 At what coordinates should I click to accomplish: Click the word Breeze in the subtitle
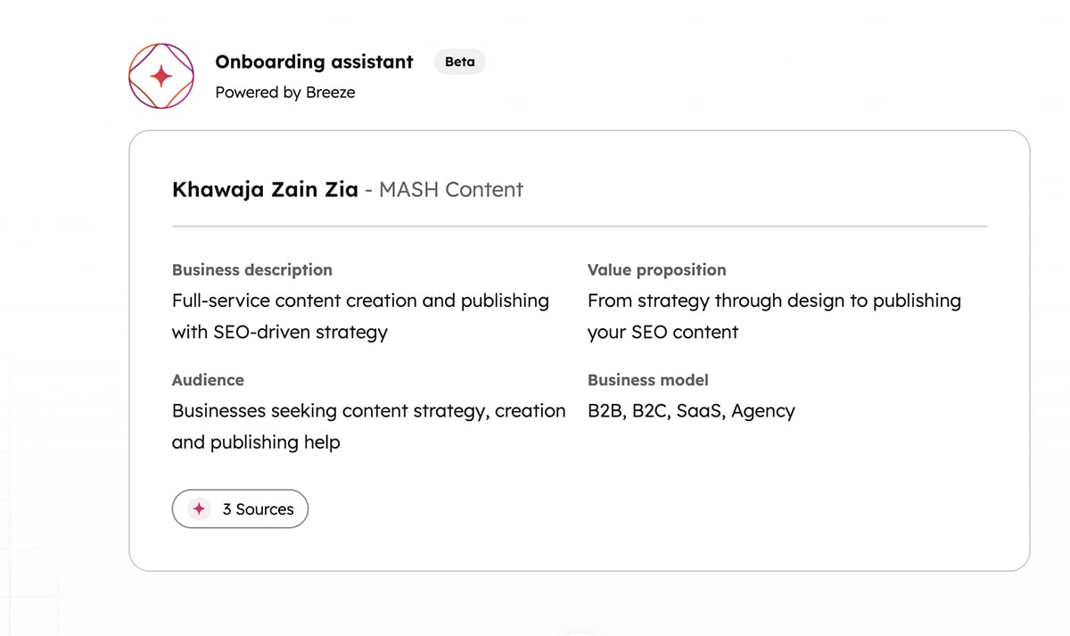[330, 92]
